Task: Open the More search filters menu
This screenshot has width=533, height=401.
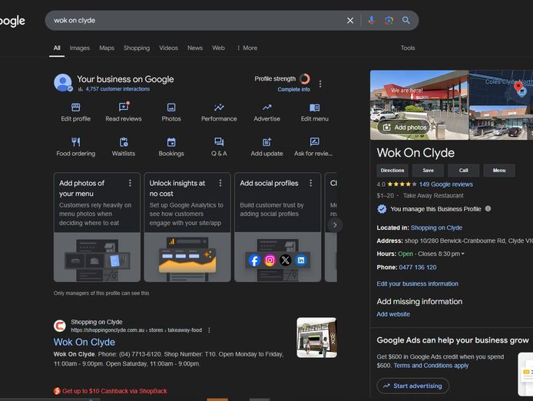Action: [x=247, y=48]
